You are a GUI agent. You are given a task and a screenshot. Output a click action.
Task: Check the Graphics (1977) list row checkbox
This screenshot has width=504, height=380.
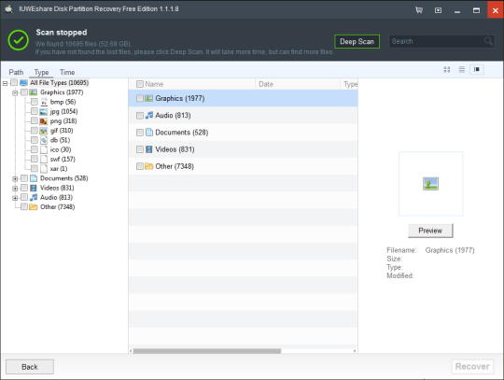[140, 98]
